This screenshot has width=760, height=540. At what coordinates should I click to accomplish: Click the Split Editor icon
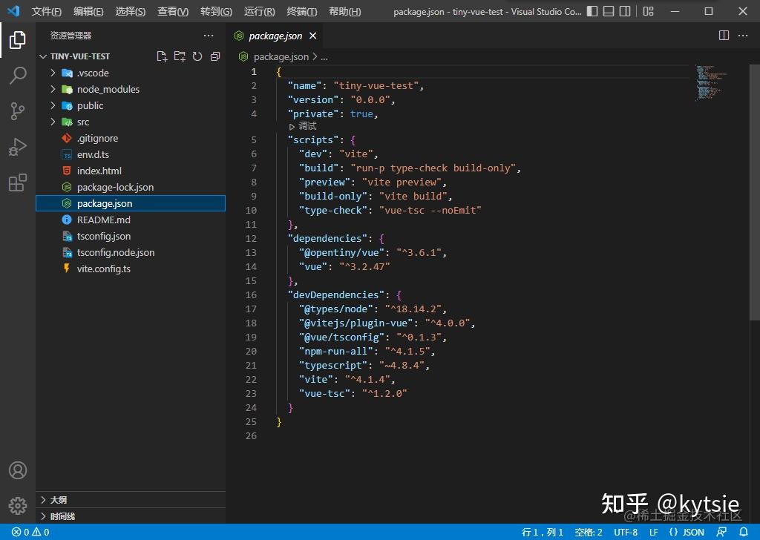click(x=724, y=36)
